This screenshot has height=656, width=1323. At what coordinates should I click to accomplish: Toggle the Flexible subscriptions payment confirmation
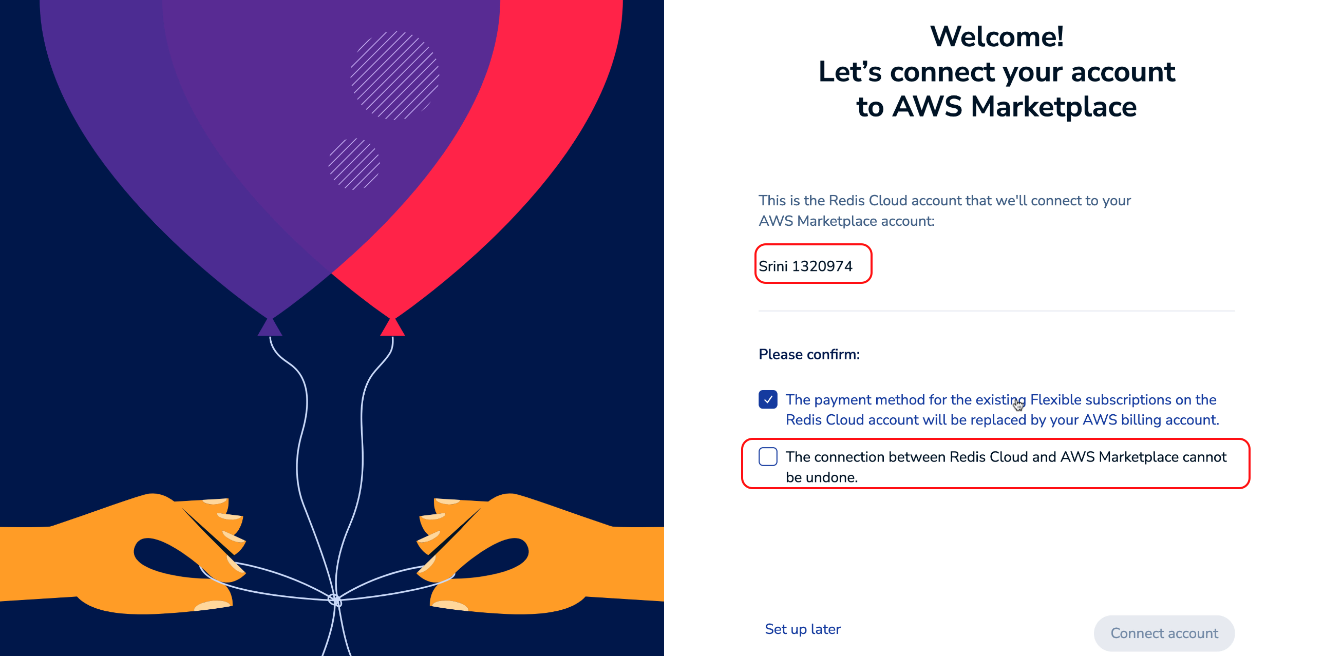pos(767,399)
